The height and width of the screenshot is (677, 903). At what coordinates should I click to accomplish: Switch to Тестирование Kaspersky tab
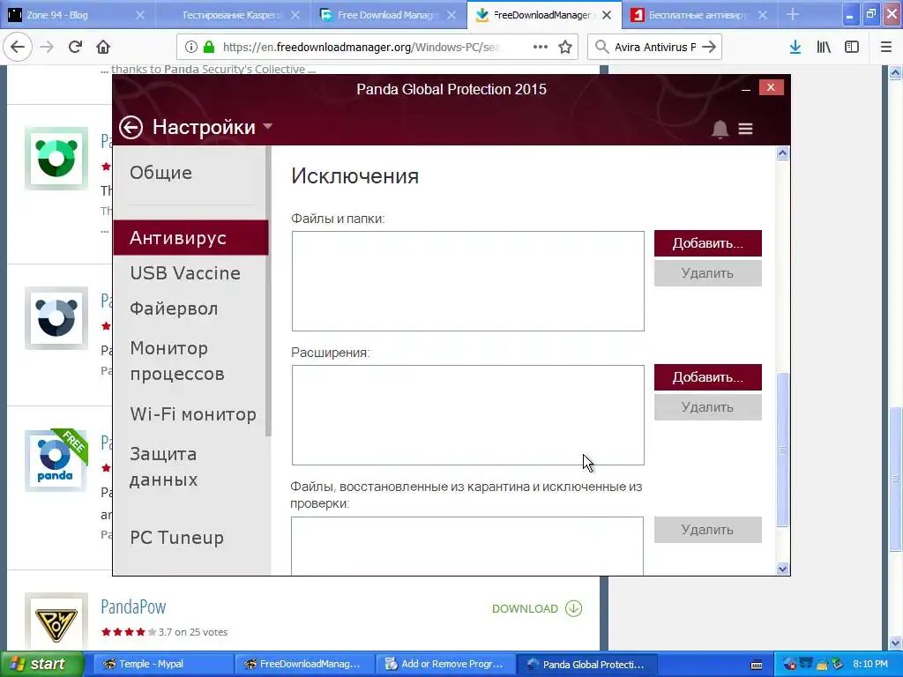tap(233, 15)
